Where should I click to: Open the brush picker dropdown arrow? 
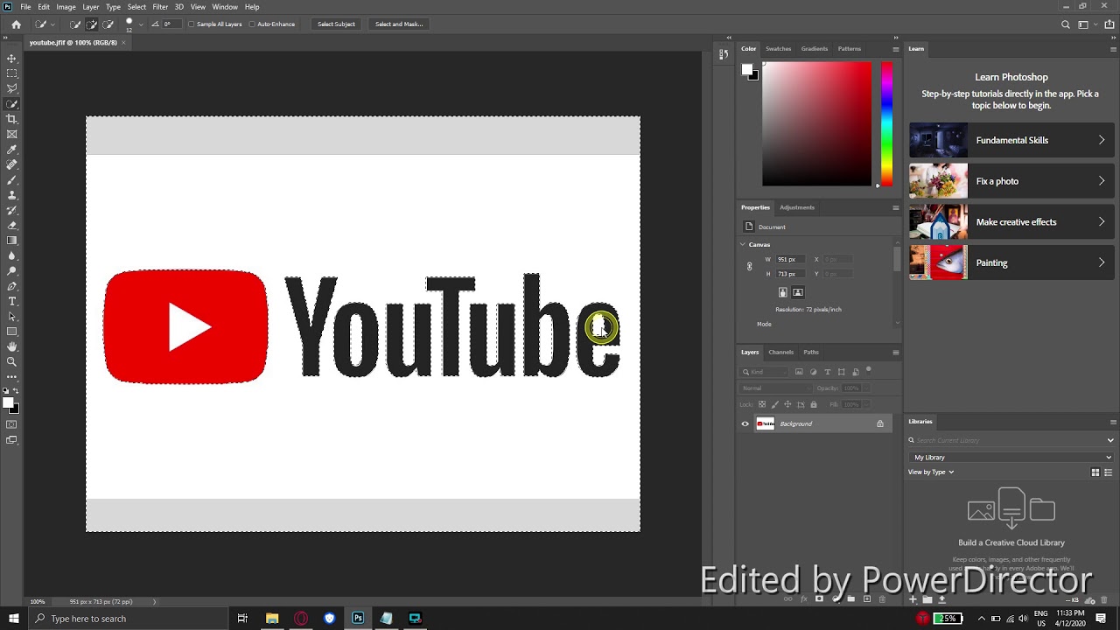[141, 24]
